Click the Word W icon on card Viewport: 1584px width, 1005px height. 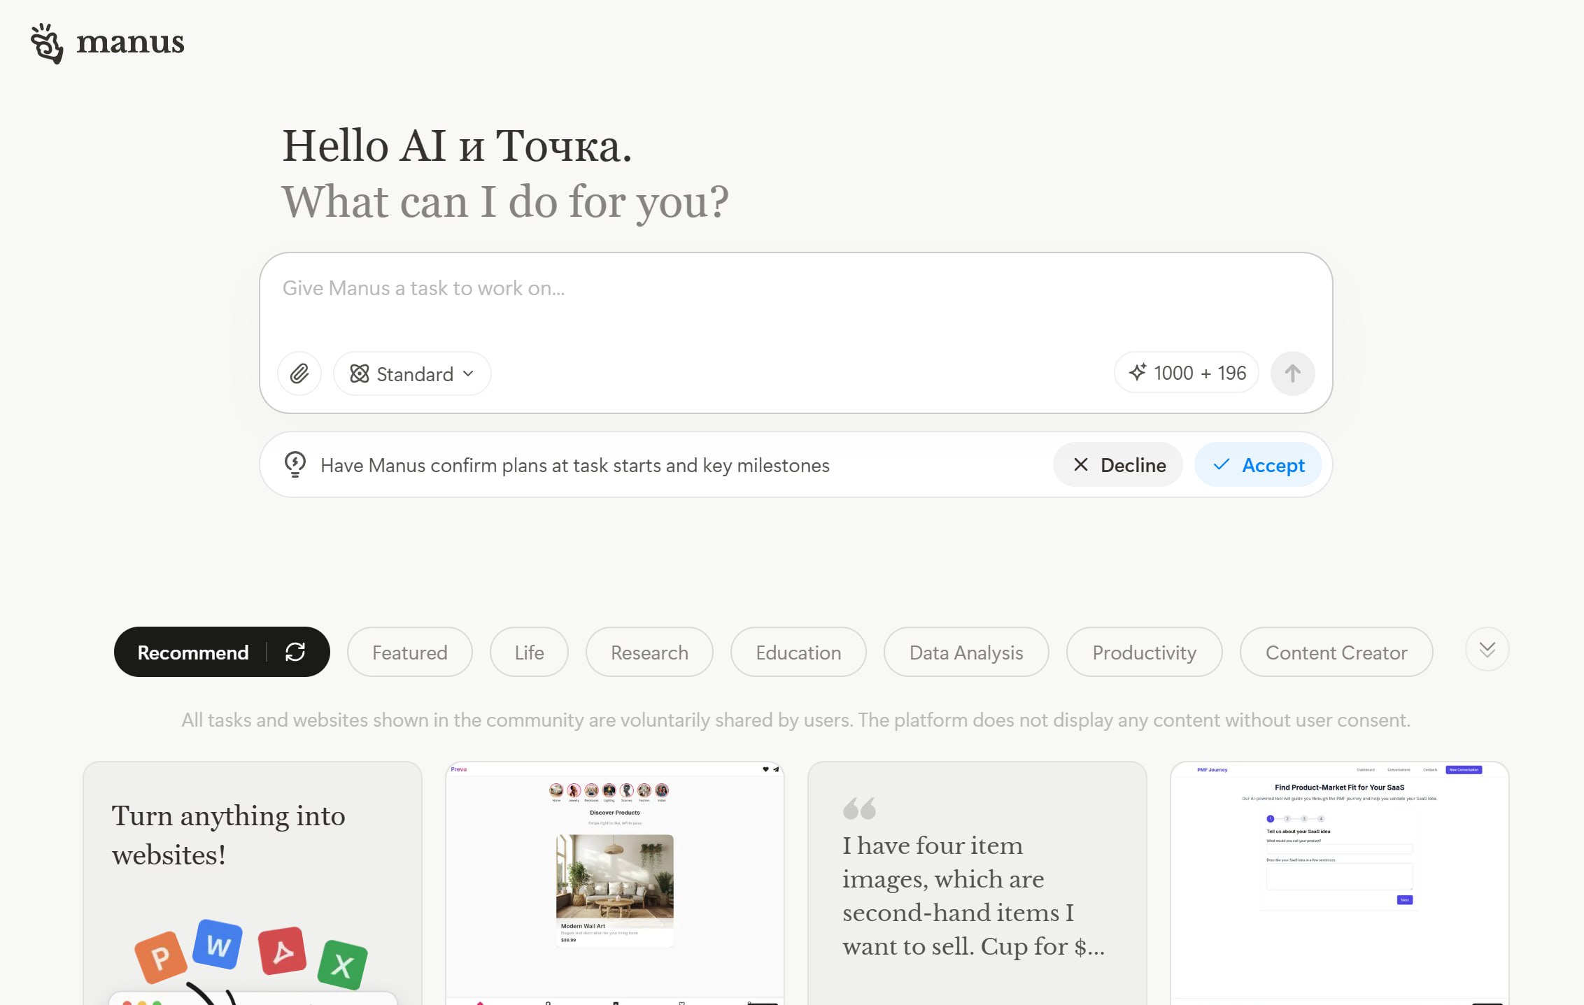coord(218,945)
